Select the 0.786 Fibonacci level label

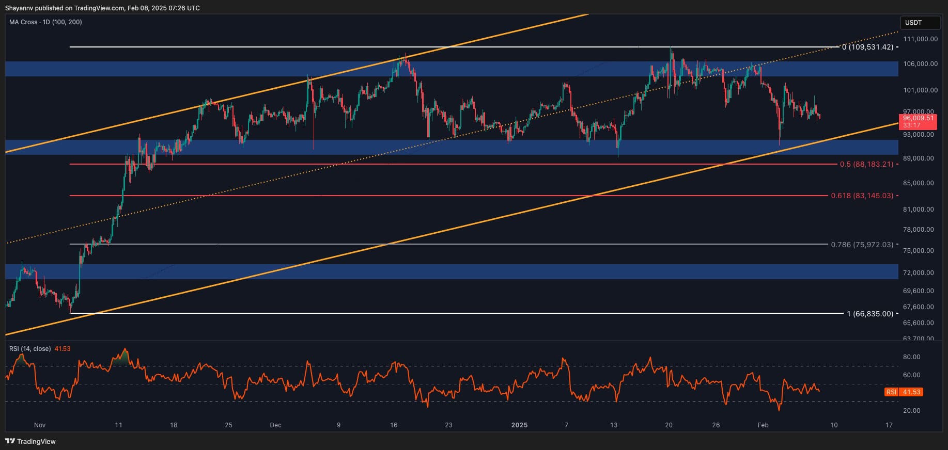[x=862, y=245]
